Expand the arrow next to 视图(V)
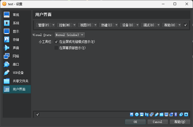Viewport: 193px width, 127px height. click(95, 25)
